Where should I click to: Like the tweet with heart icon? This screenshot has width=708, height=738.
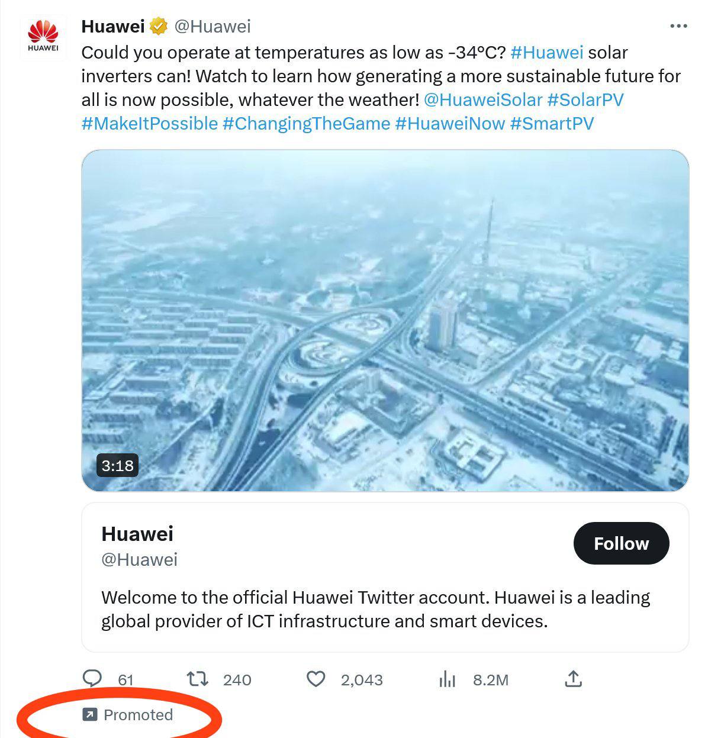[x=316, y=679]
